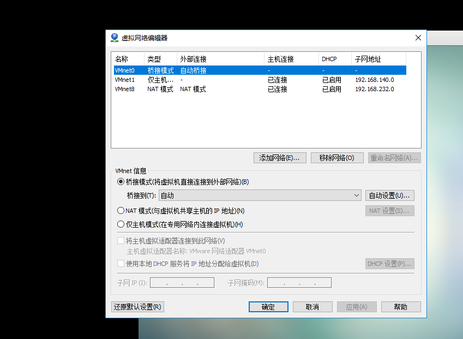Select NAT 模式 radio button
Screen dimensions: 463x339
pos(121,211)
